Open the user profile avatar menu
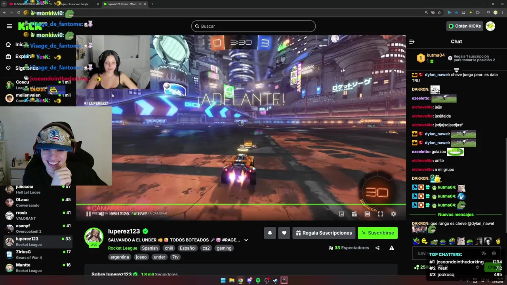 pyautogui.click(x=490, y=26)
